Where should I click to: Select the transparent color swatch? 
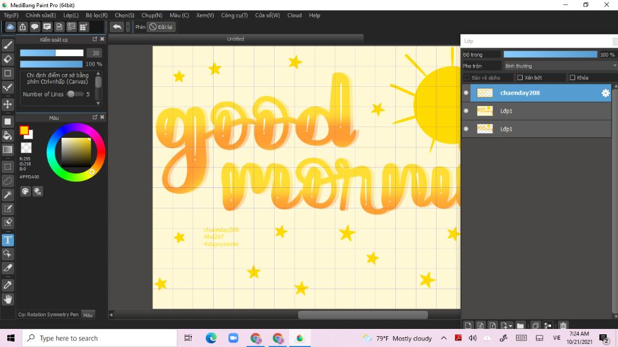[26, 148]
